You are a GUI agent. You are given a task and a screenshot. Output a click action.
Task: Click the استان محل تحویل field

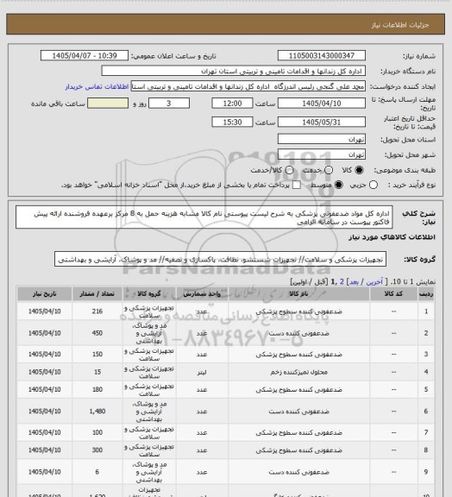point(322,139)
